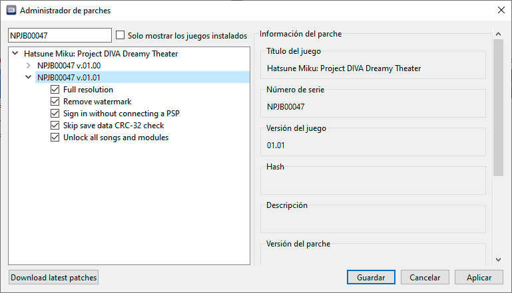Click the empty Descripción field box

[373, 221]
